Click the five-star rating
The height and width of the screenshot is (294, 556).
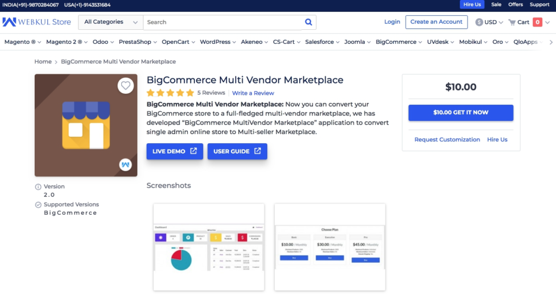click(170, 93)
